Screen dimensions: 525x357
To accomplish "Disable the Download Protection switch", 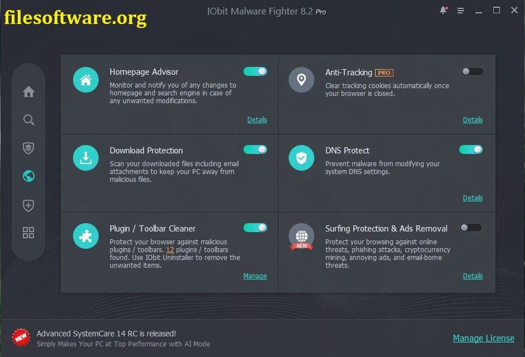I will 255,149.
